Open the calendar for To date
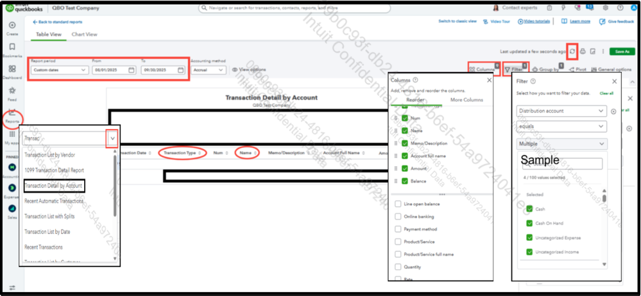 click(180, 70)
